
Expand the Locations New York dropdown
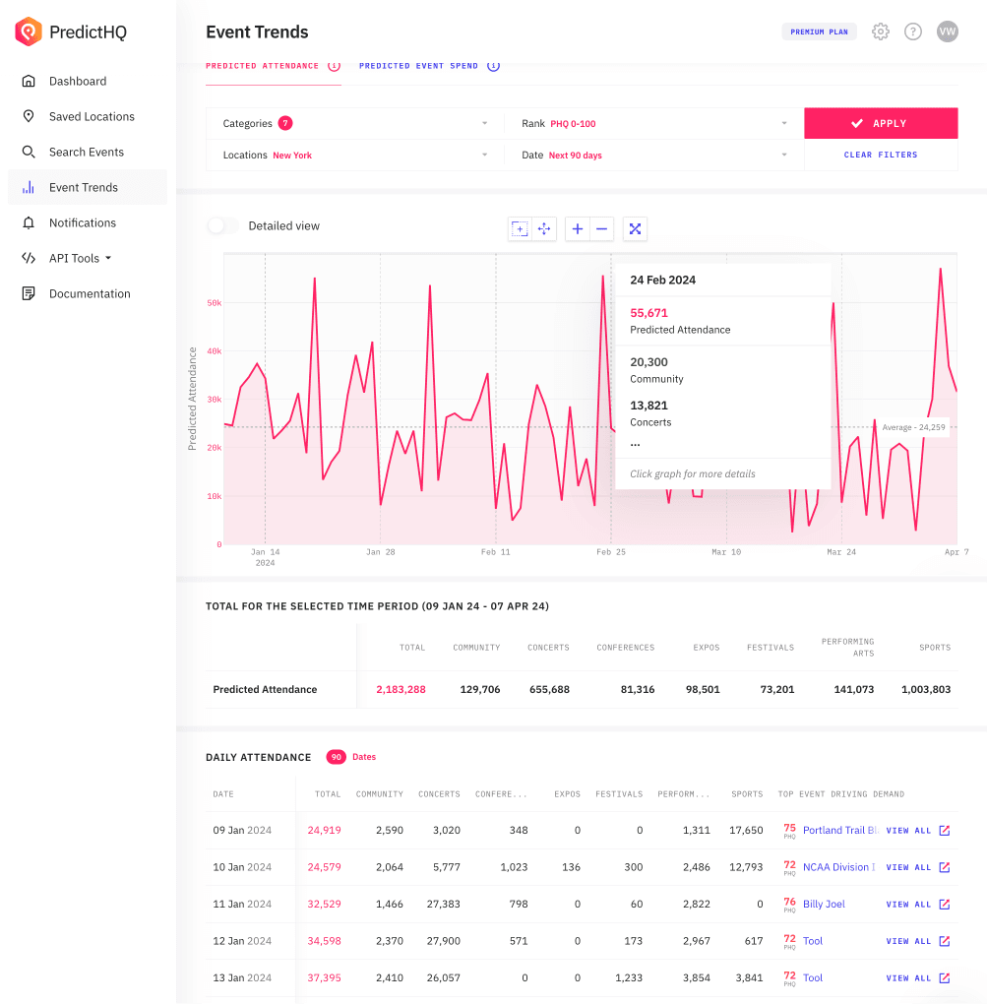(354, 155)
